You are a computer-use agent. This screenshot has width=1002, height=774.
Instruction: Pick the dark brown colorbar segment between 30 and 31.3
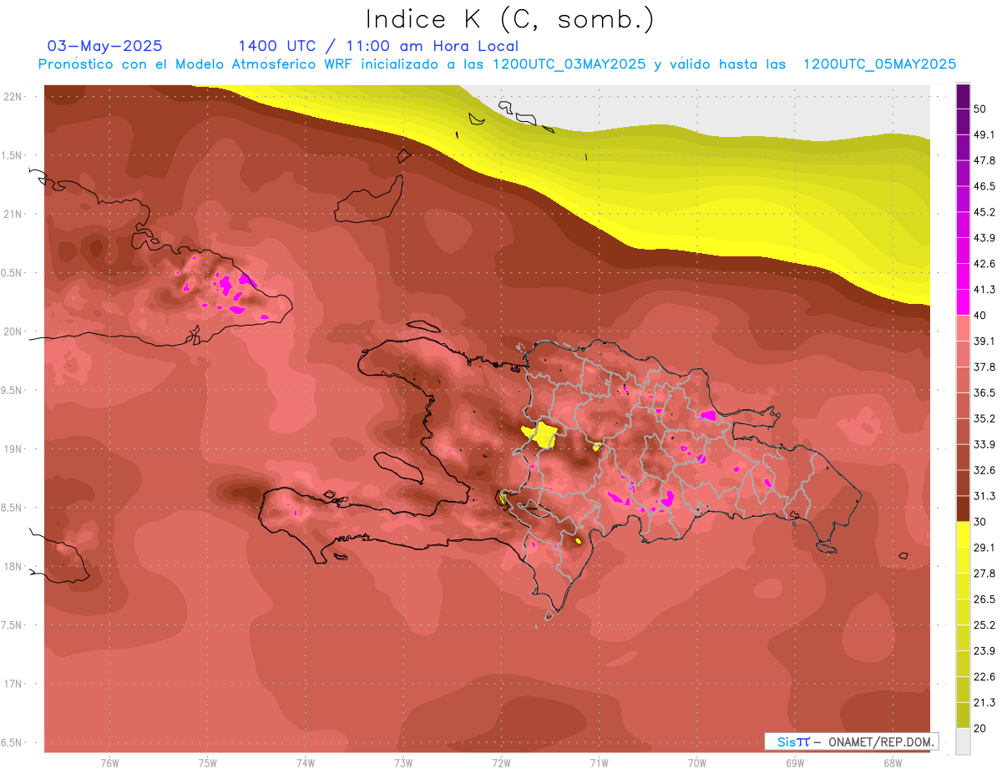(x=963, y=508)
